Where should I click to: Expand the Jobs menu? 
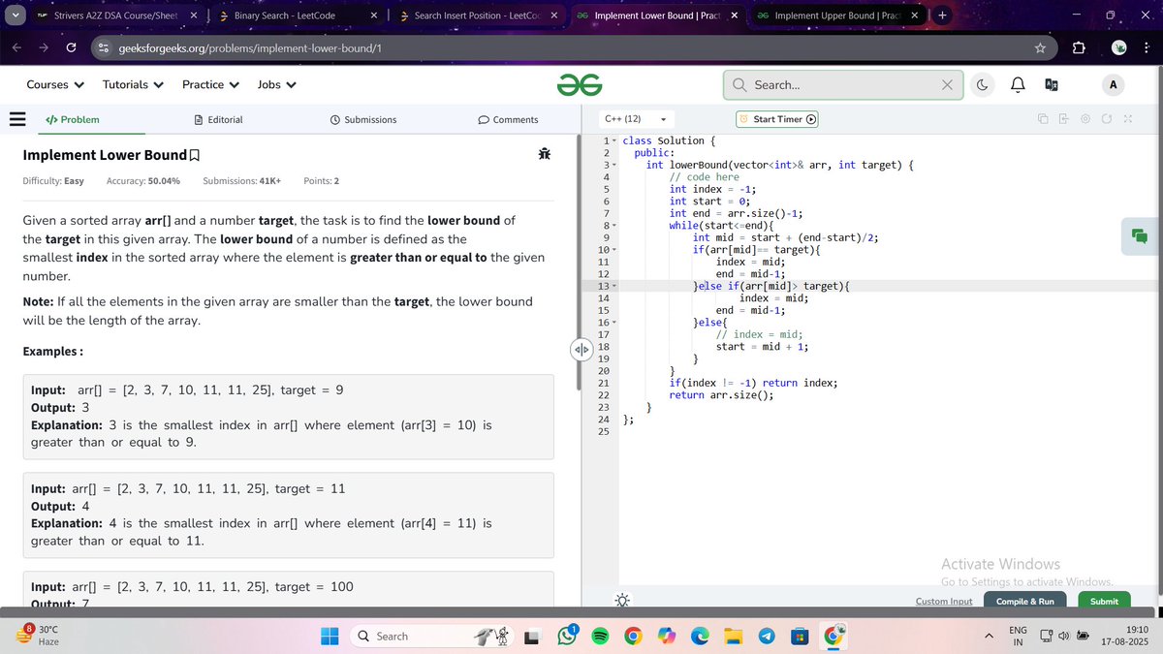[276, 84]
